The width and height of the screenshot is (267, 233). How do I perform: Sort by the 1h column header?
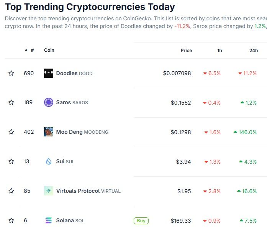(x=219, y=51)
